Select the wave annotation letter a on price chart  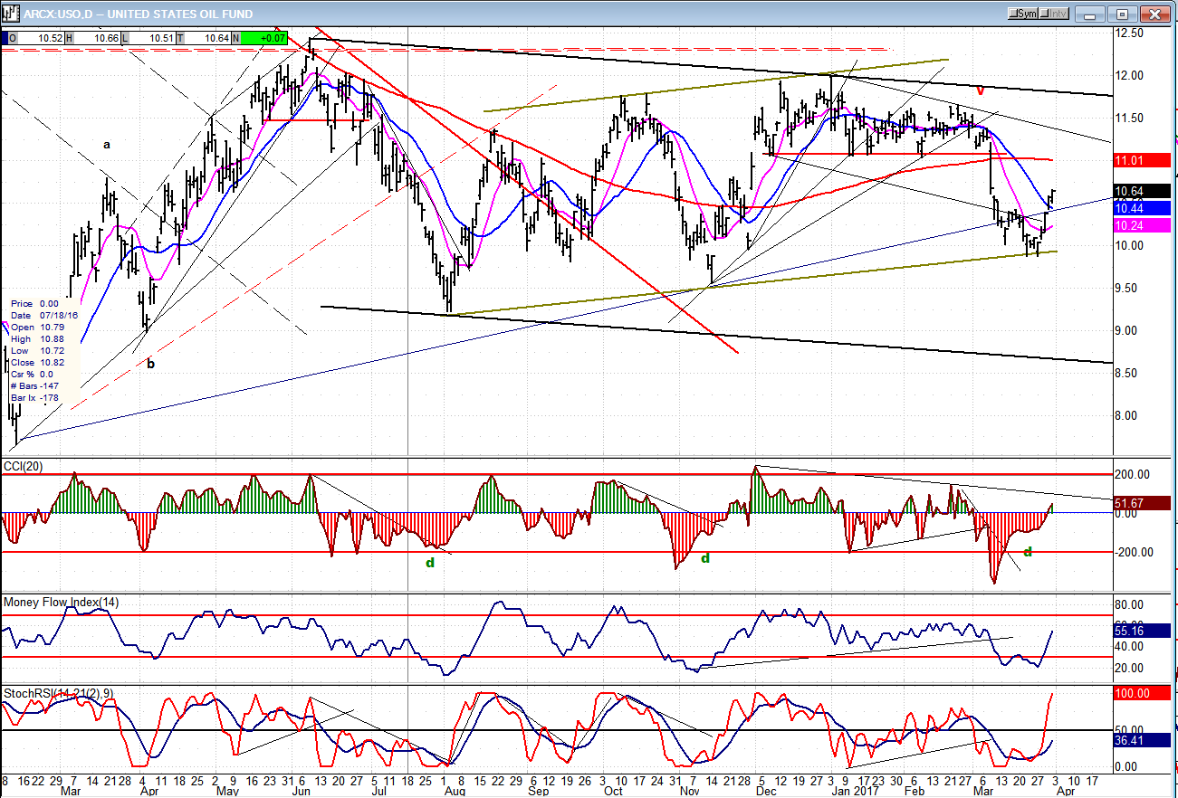point(106,144)
